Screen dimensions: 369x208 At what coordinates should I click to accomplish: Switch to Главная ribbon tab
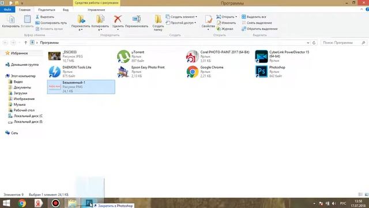coord(25,10)
